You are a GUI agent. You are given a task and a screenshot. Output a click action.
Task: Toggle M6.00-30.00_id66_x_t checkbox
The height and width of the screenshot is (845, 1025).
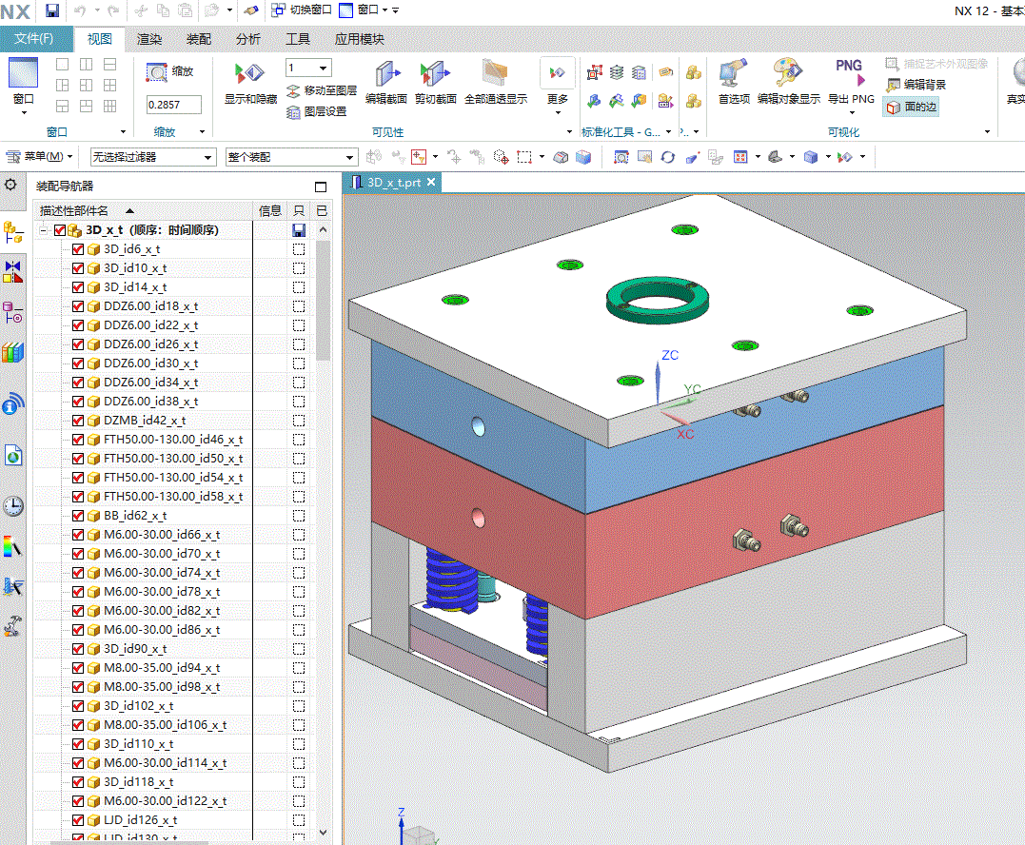[78, 535]
